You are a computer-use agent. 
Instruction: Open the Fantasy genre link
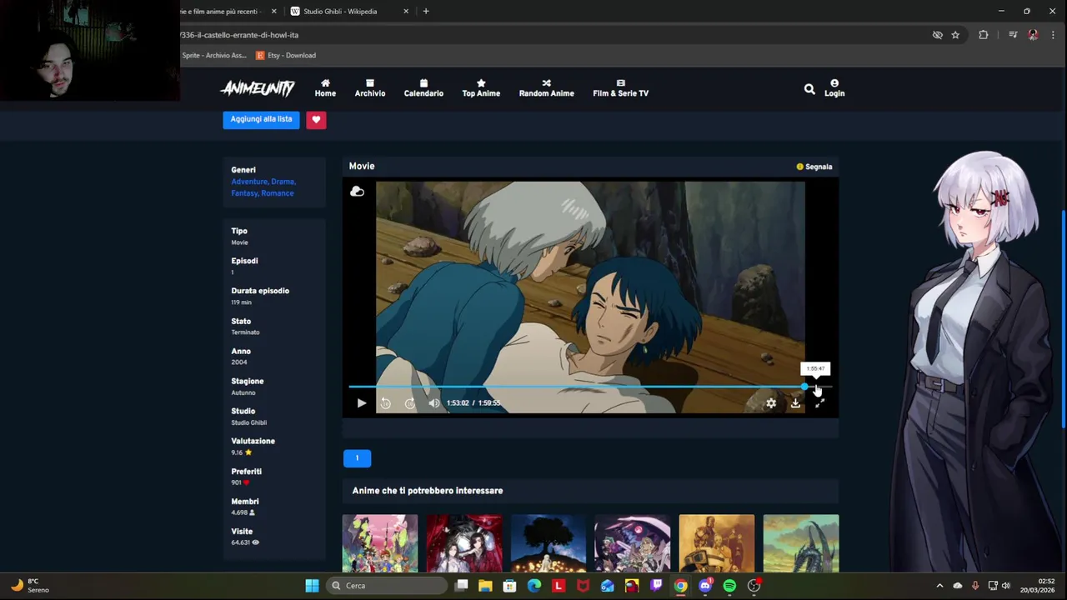coord(244,193)
